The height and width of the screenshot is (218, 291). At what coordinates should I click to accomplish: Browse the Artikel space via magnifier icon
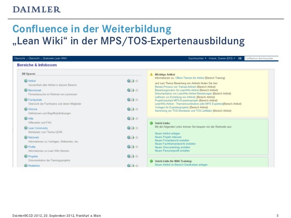129,81
